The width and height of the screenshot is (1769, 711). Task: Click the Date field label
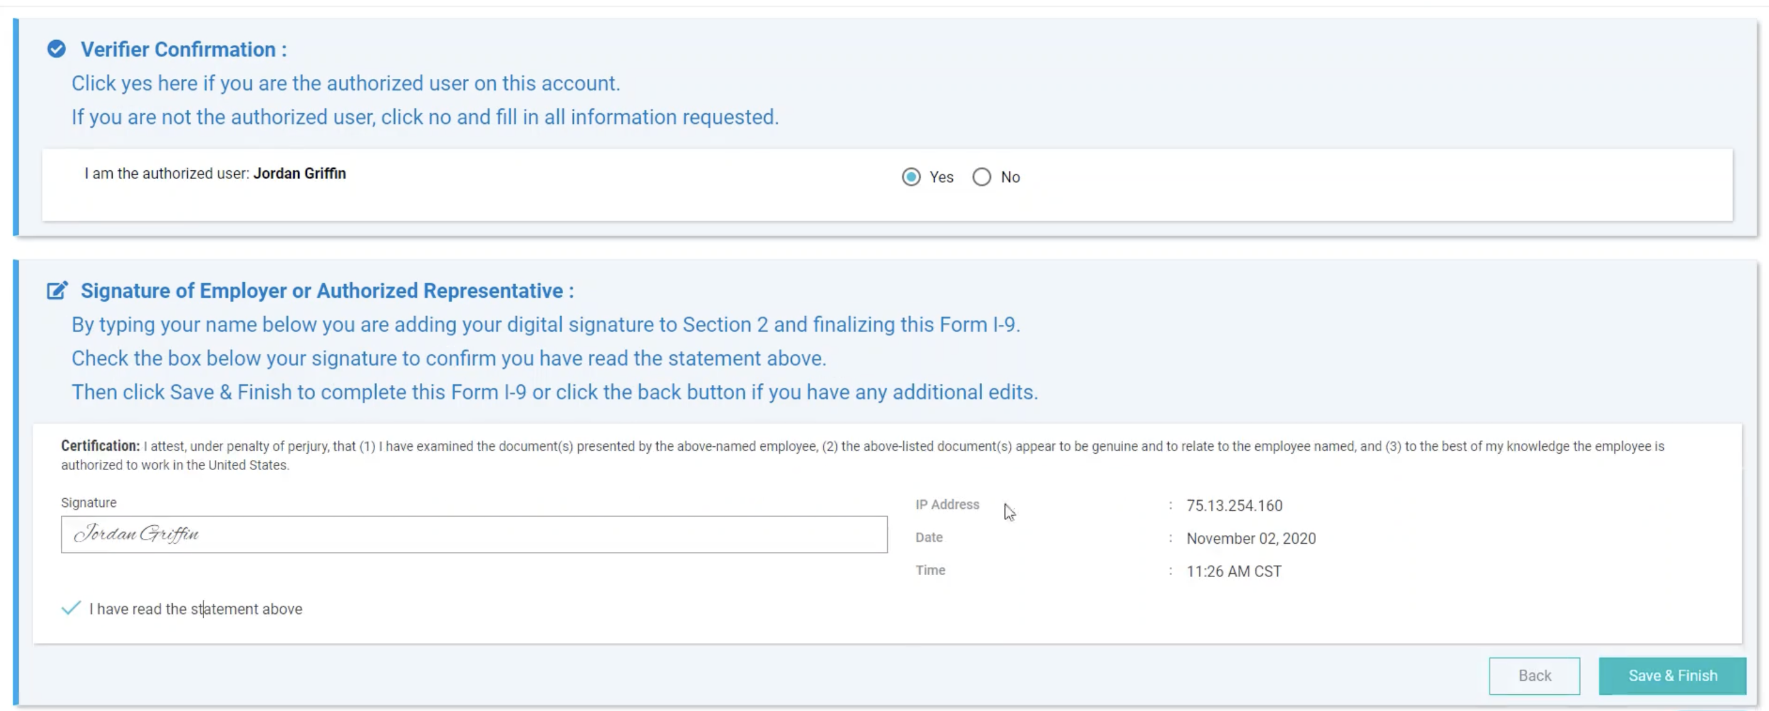928,538
